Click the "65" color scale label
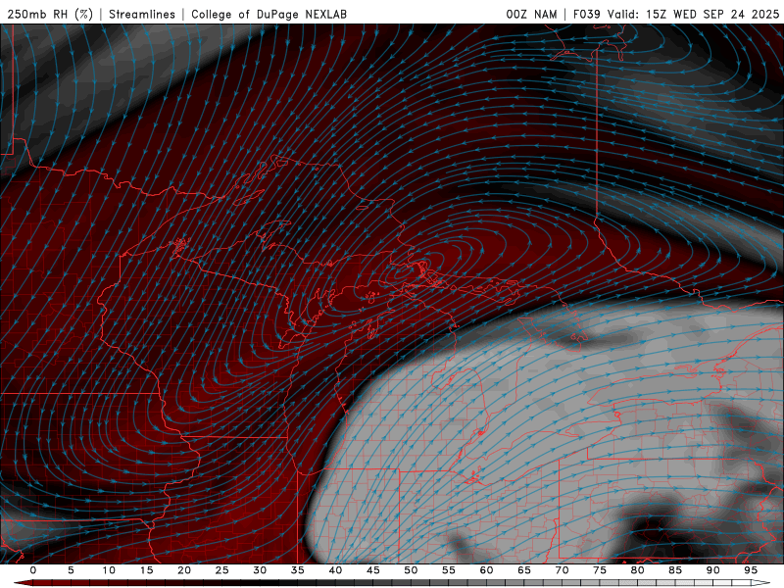This screenshot has height=588, width=784. point(524,570)
